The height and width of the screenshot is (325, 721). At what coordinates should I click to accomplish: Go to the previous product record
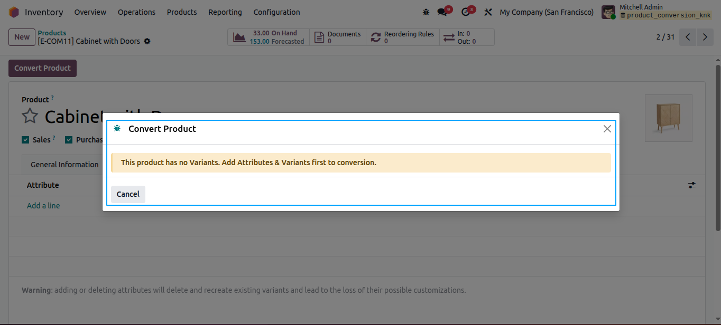pos(688,37)
